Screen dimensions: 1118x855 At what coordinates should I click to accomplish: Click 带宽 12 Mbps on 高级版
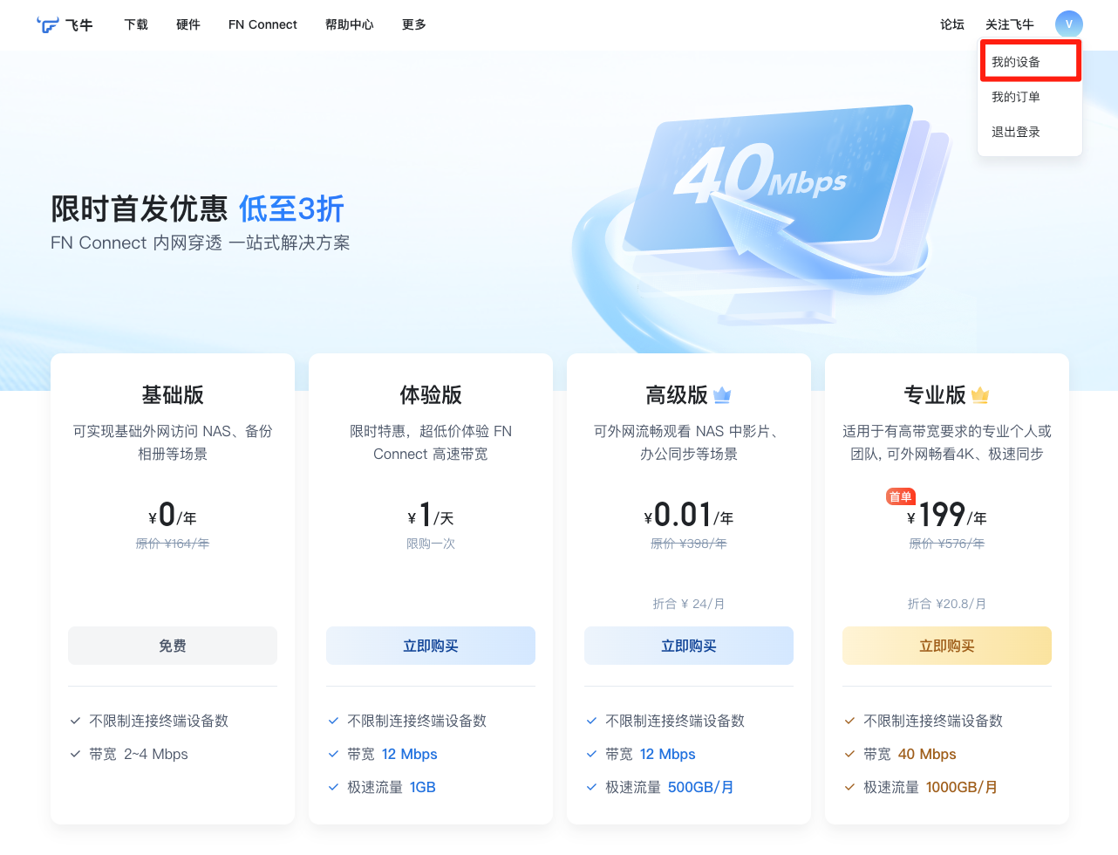[651, 754]
